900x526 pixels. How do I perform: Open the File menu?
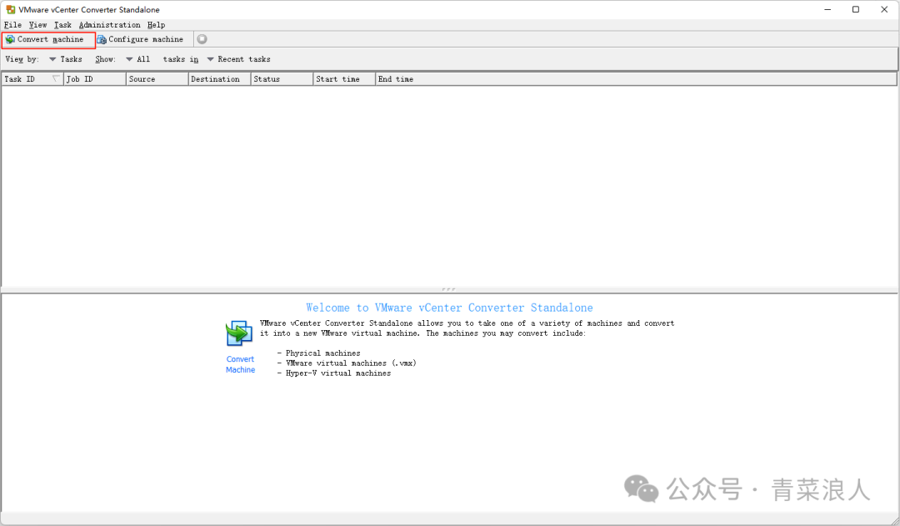12,25
